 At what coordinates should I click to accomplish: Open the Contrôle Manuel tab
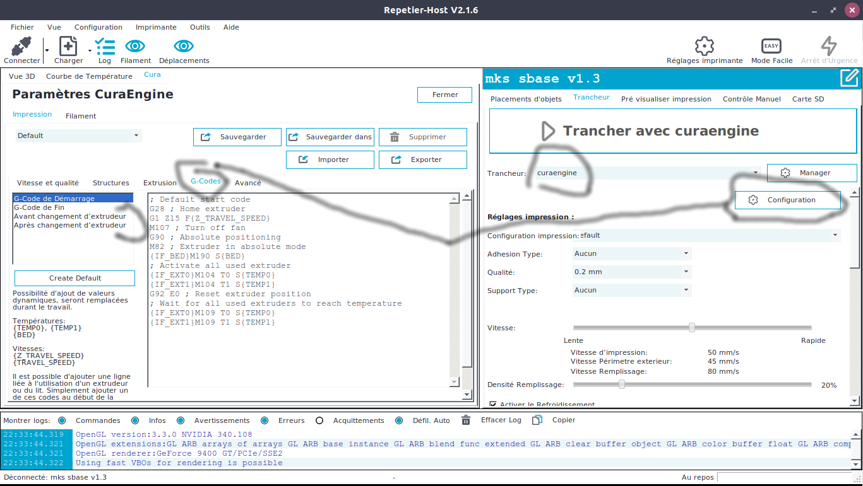point(752,99)
